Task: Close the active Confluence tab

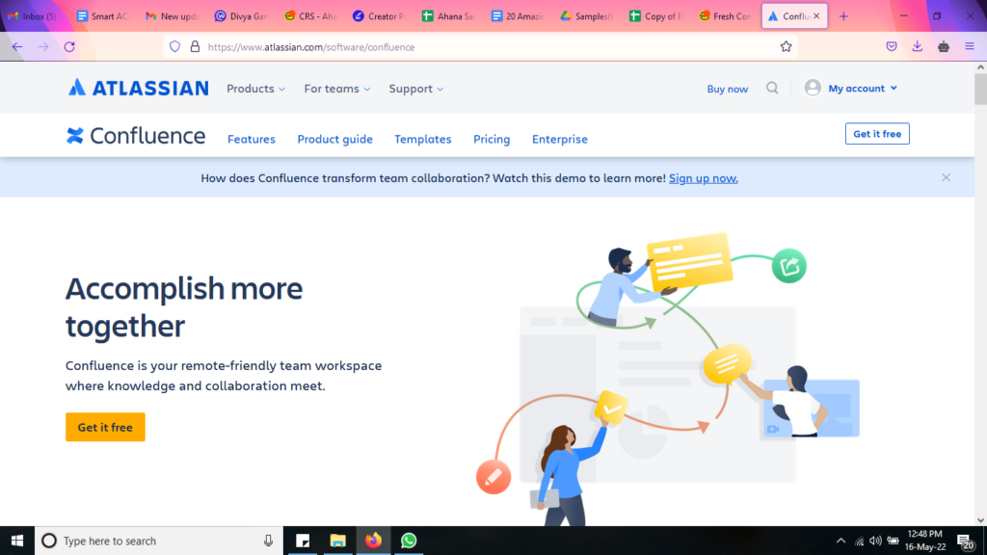Action: [816, 16]
